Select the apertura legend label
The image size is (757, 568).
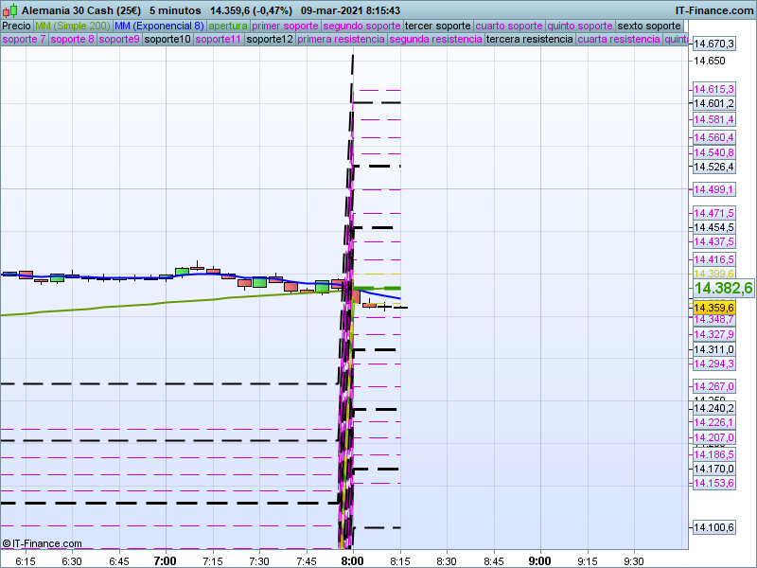[x=228, y=26]
